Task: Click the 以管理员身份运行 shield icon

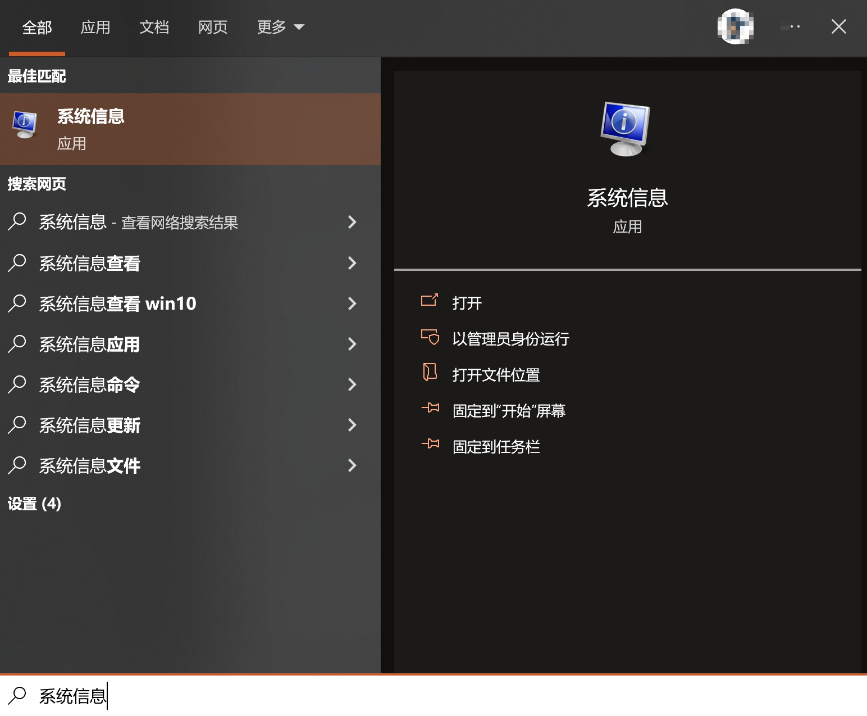Action: pyautogui.click(x=430, y=338)
